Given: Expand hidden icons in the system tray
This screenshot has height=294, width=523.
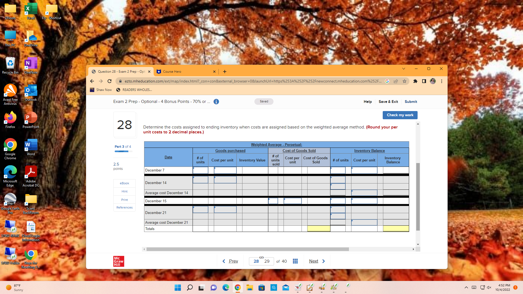Looking at the screenshot, I should coord(466,287).
